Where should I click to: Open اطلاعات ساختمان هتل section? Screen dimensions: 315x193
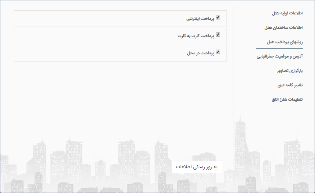click(x=283, y=28)
